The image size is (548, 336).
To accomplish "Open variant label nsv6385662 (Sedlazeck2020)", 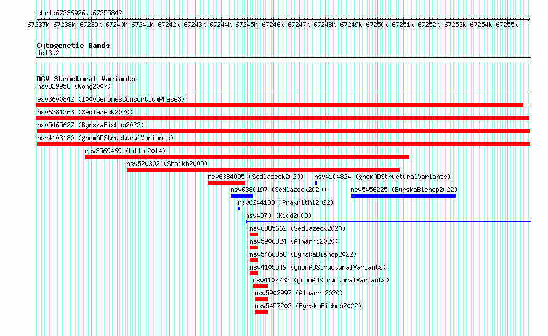I will 297,228.
